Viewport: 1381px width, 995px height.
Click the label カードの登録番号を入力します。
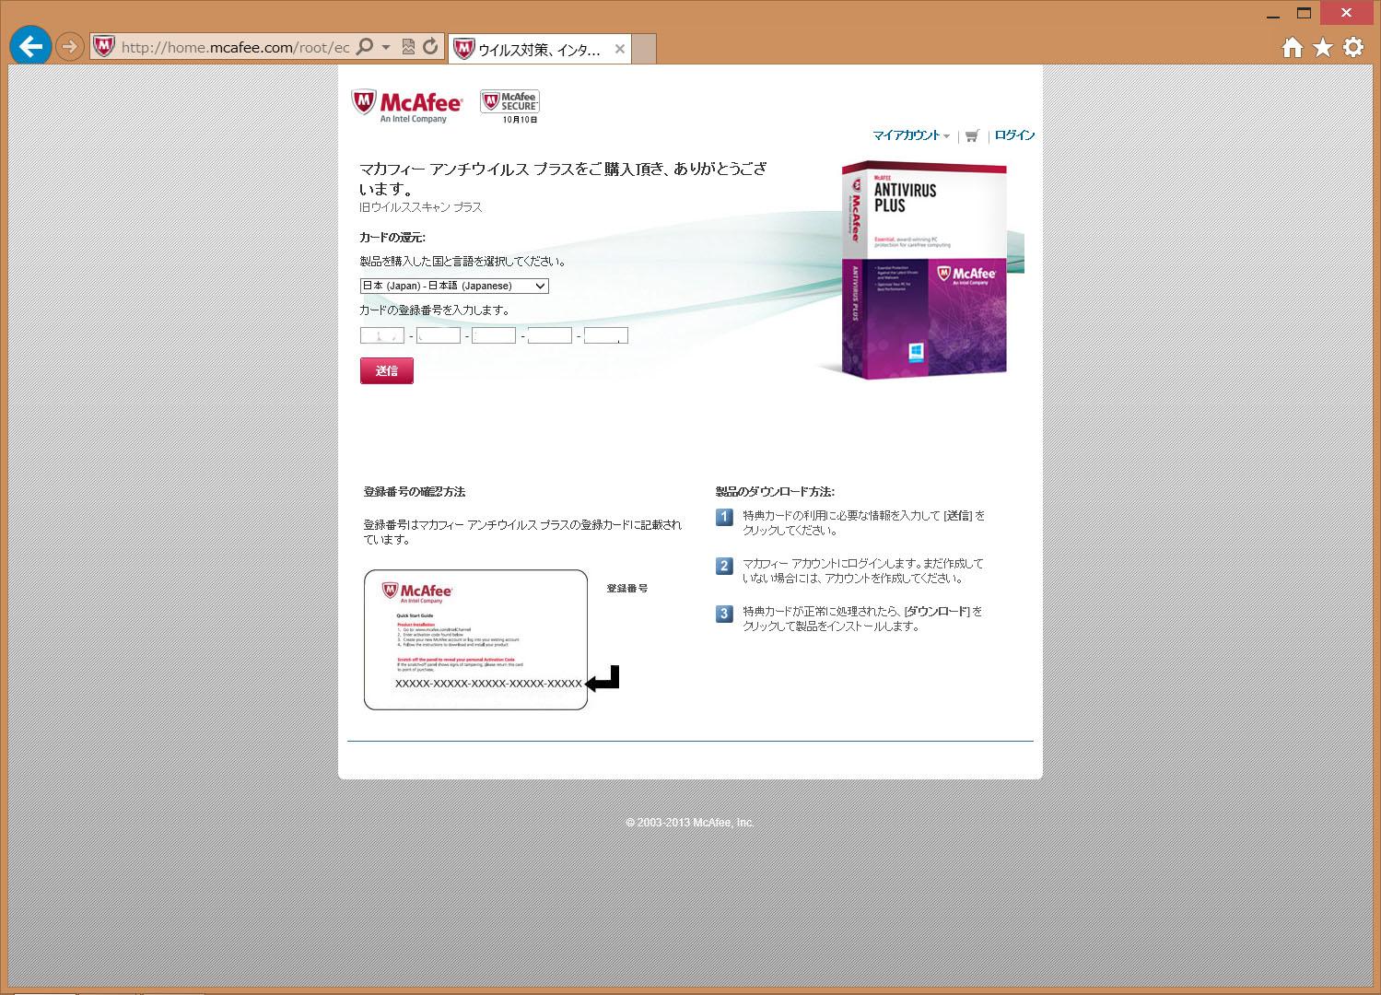(x=435, y=310)
